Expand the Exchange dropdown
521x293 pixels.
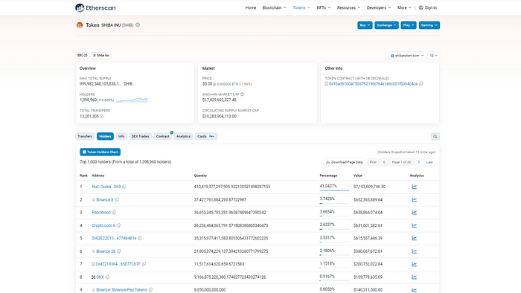click(386, 25)
